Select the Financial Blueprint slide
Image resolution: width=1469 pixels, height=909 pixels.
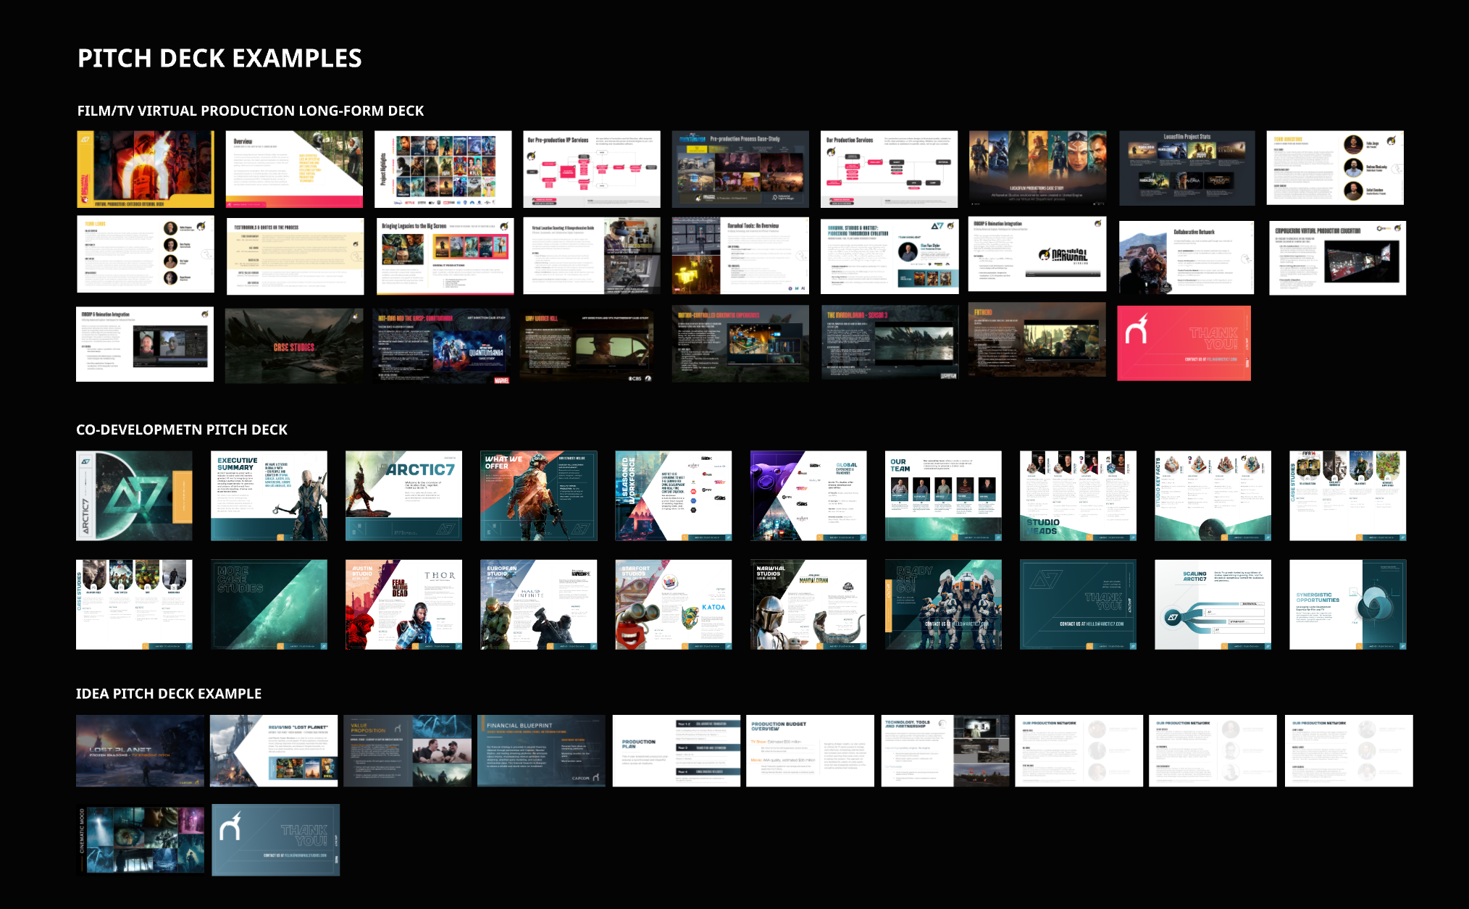(x=541, y=750)
